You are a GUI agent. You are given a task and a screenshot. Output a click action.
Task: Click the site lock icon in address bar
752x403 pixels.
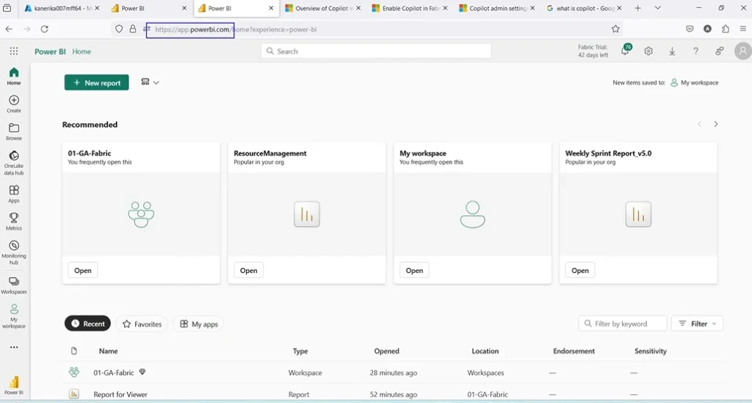[133, 29]
